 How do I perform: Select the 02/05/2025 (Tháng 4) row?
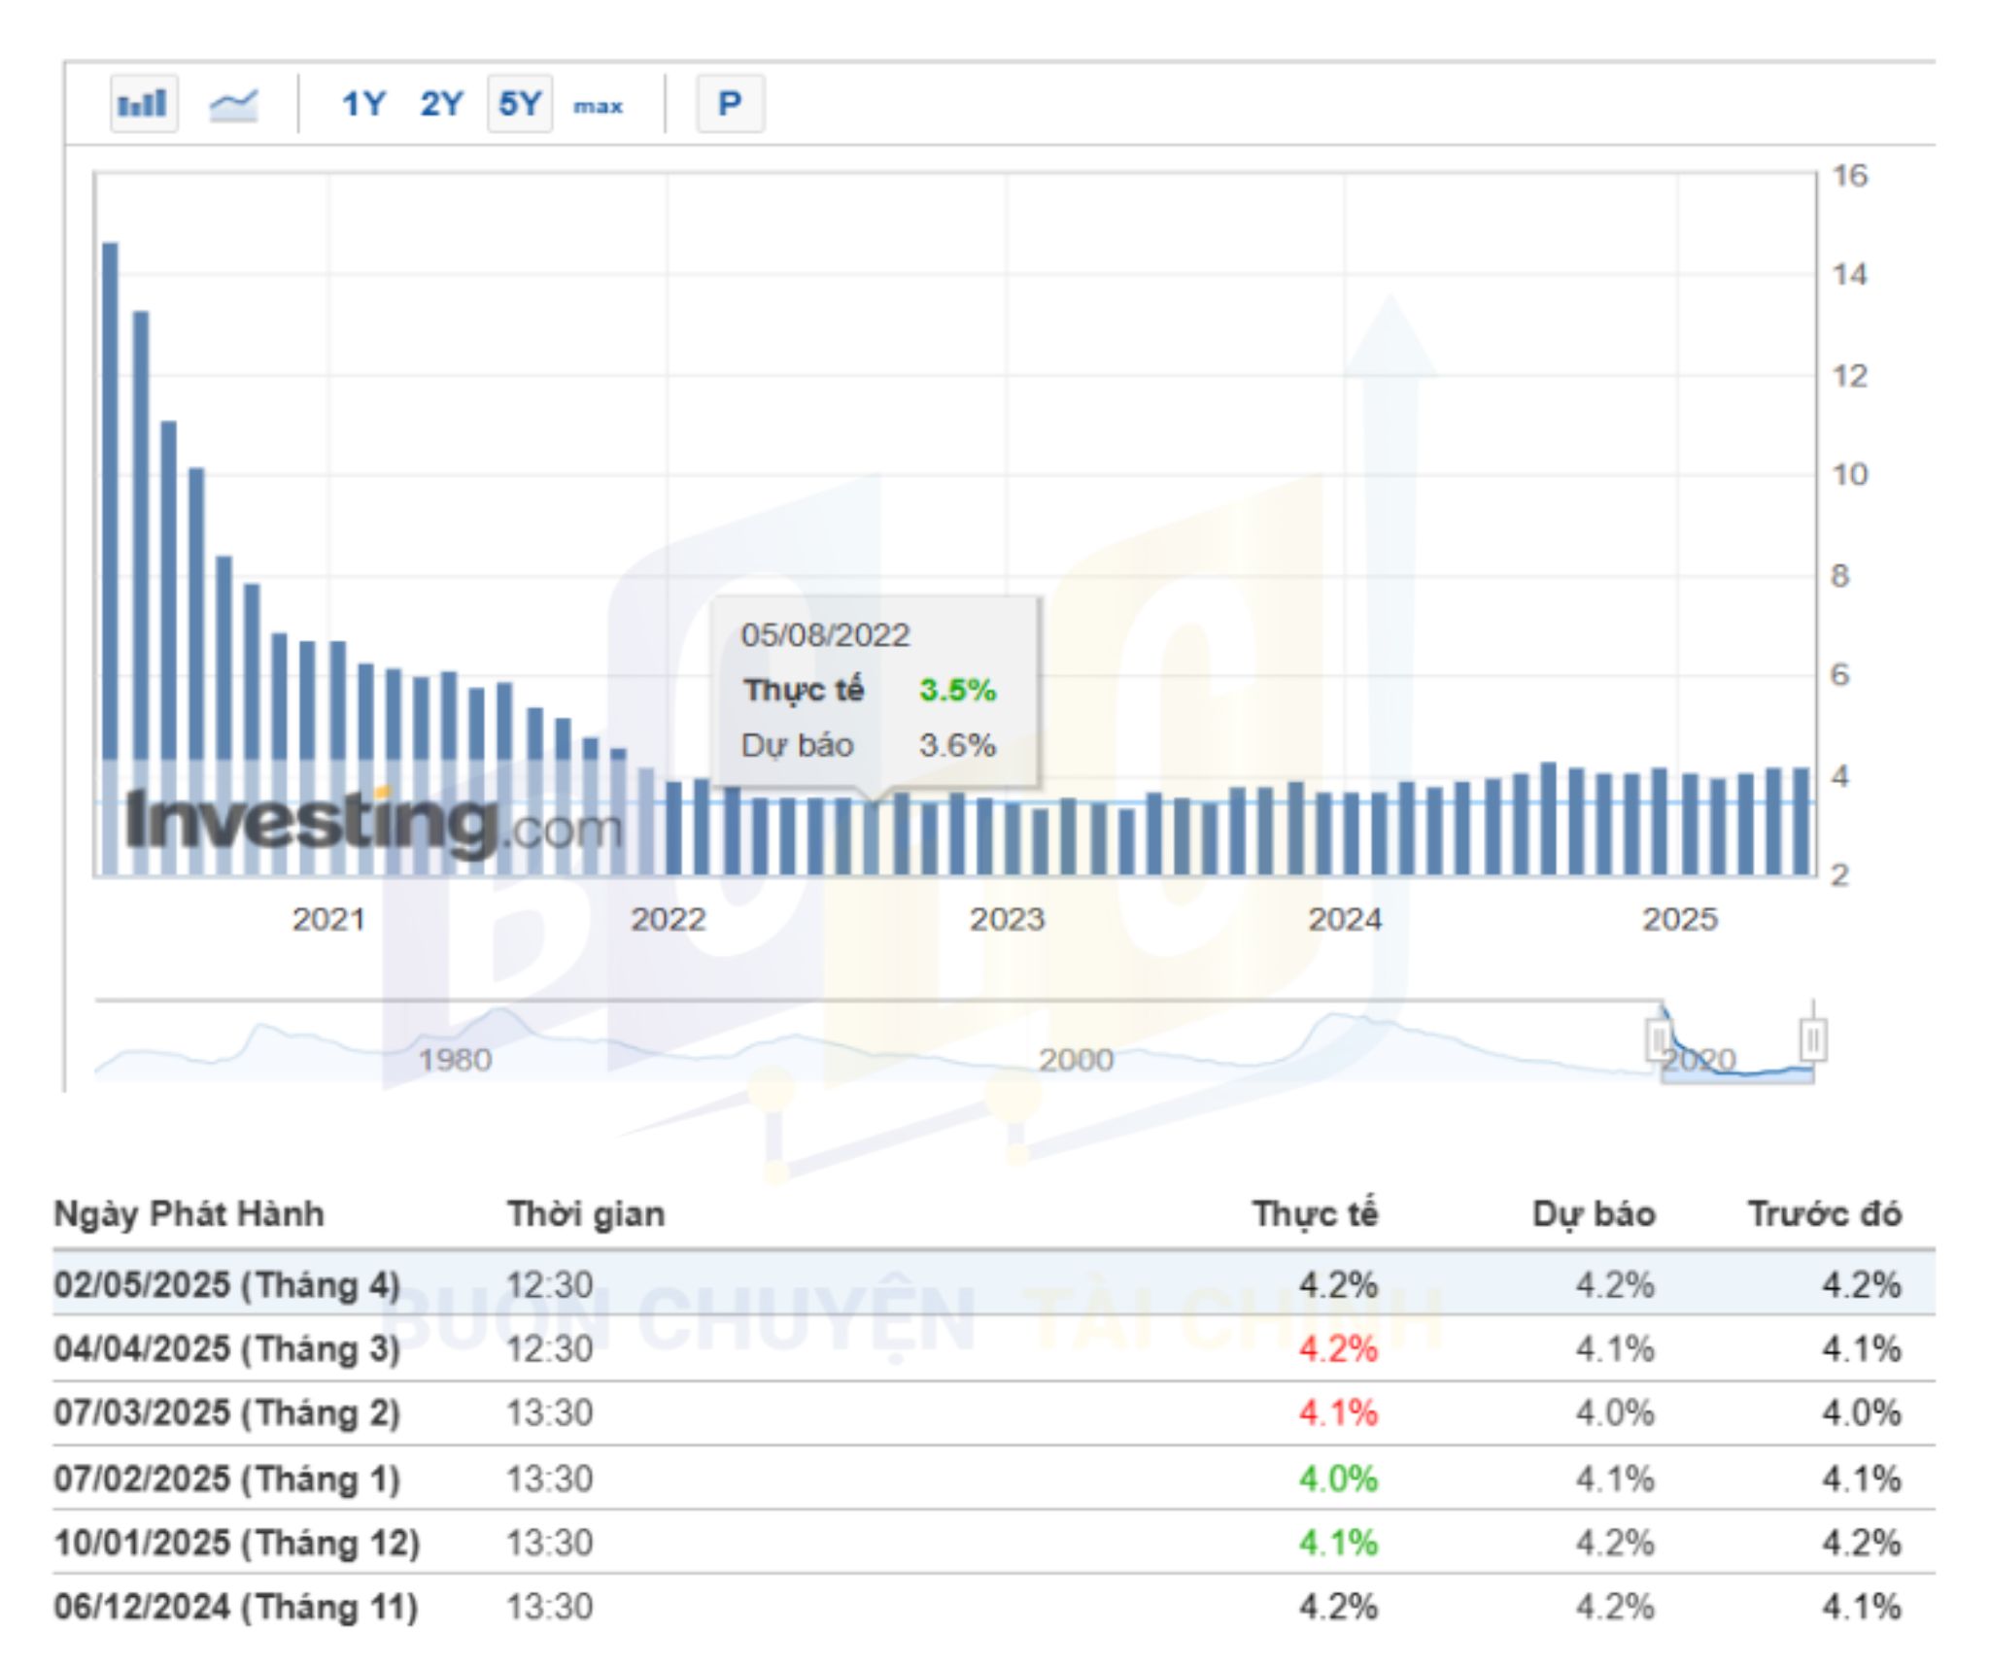(x=226, y=1284)
